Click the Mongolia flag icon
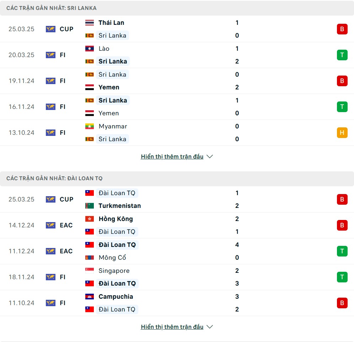The width and height of the screenshot is (354, 342). [90, 258]
